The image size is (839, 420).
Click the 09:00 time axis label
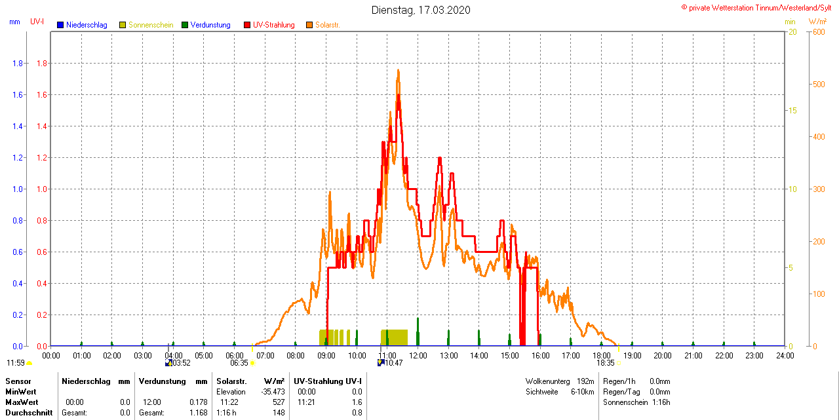[x=326, y=355]
